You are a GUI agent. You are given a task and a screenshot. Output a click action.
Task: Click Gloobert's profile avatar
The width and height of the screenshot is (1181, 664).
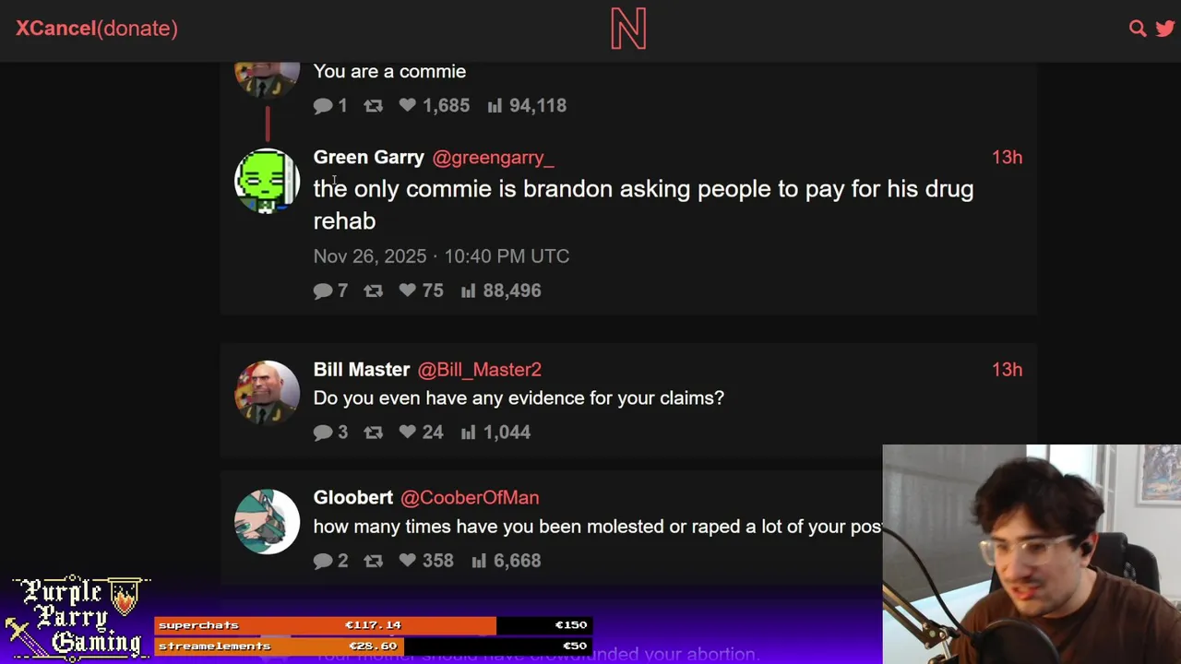pyautogui.click(x=267, y=521)
